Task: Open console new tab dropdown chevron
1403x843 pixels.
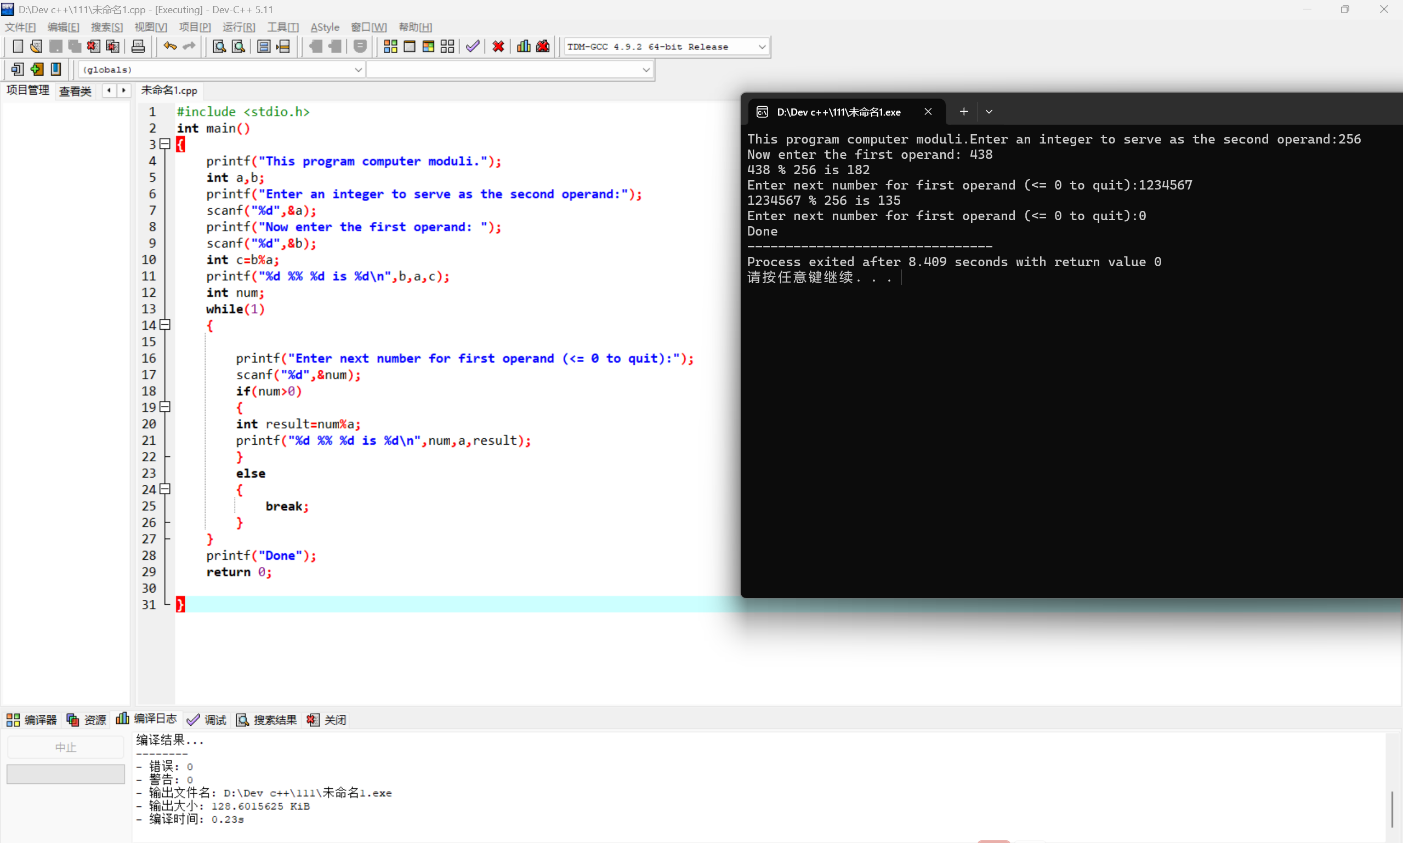Action: [989, 112]
